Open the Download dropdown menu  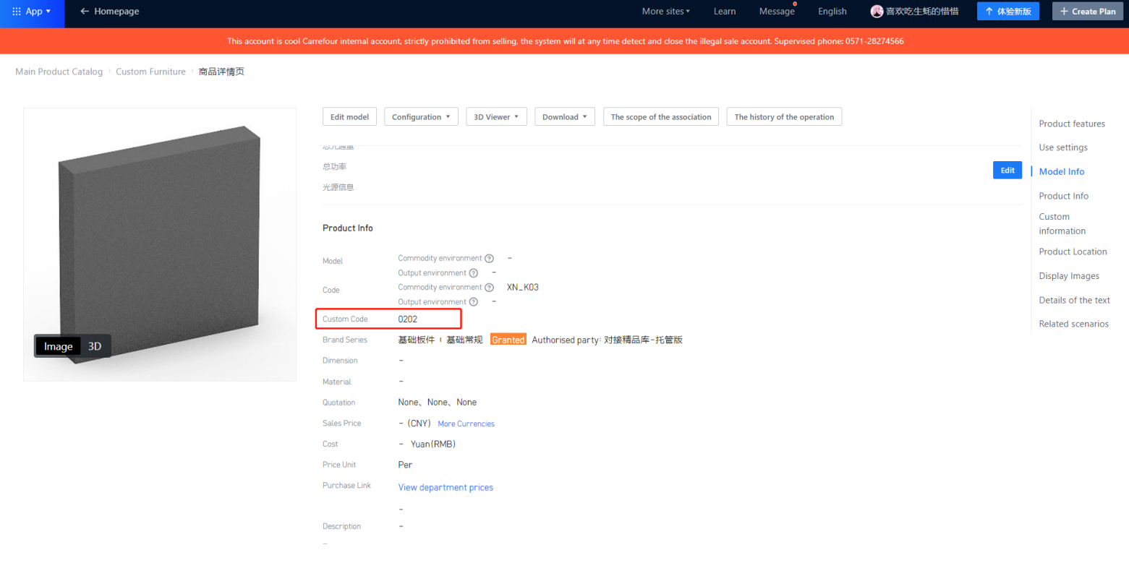coord(564,117)
